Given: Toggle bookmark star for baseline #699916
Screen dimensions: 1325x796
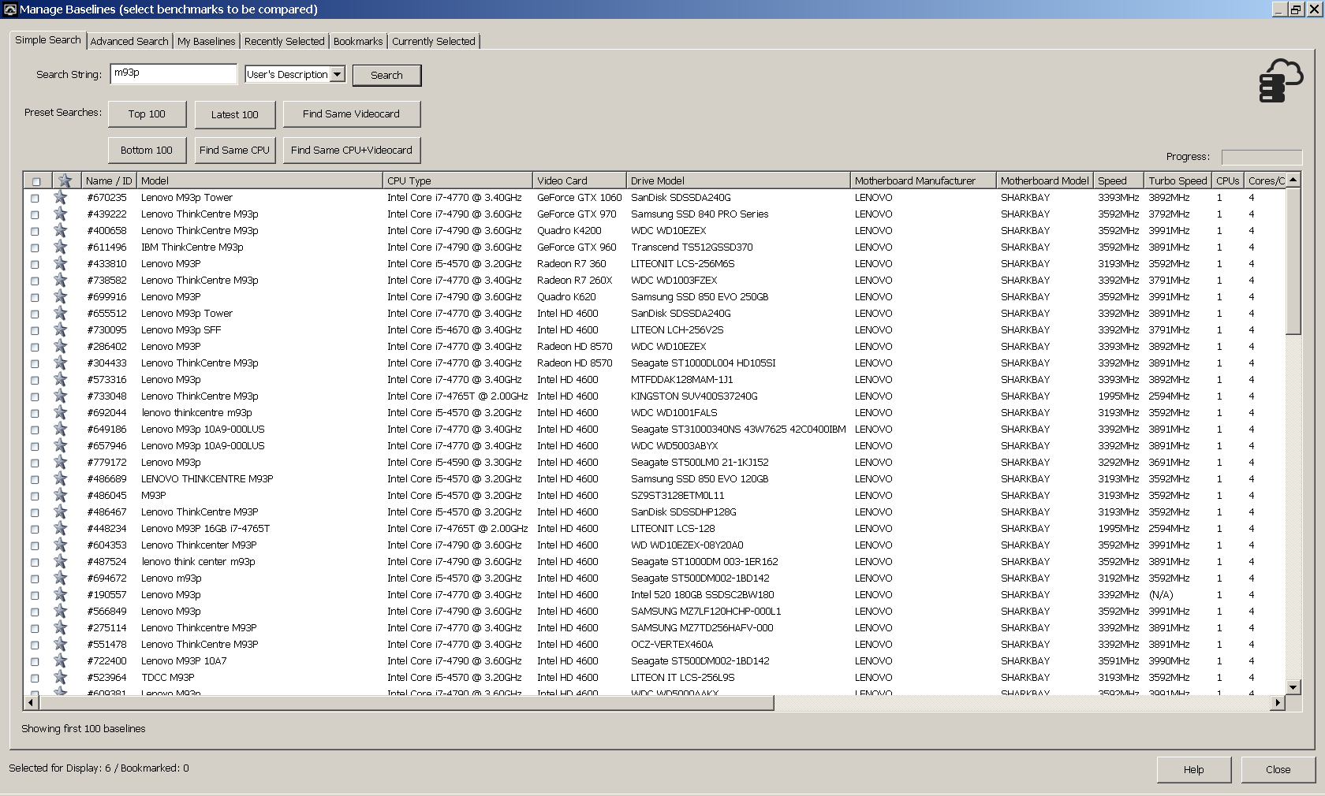Looking at the screenshot, I should 61,297.
